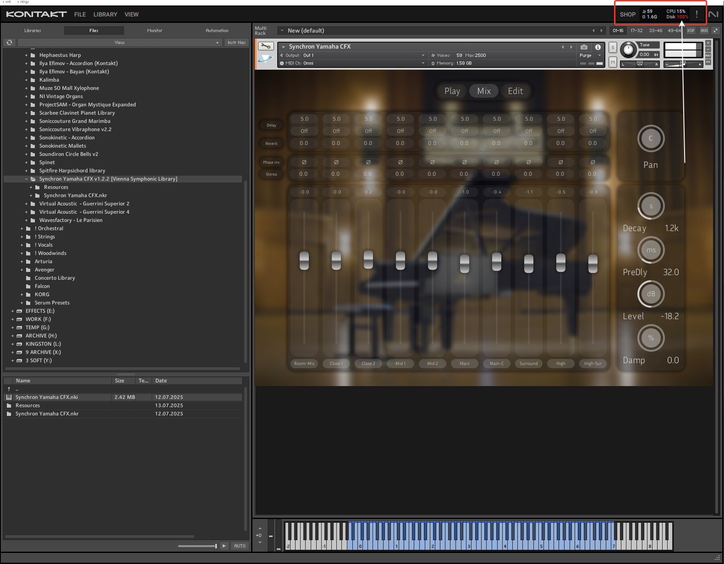Toggle phase invert on Room-Mix channel
Image resolution: width=724 pixels, height=564 pixels.
(x=304, y=162)
